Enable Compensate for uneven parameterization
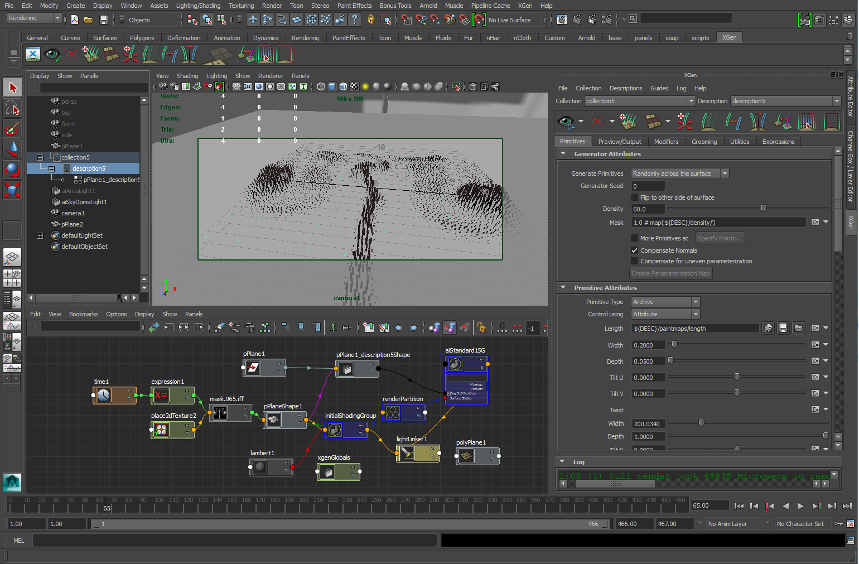Viewport: 859px width, 564px height. tap(635, 261)
